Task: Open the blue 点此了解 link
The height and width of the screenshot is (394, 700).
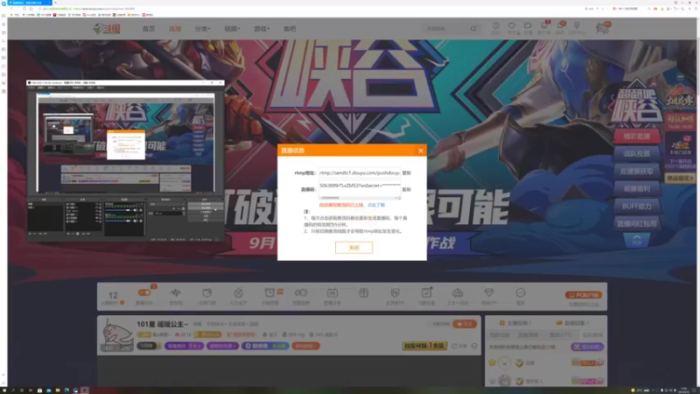Action: point(376,205)
